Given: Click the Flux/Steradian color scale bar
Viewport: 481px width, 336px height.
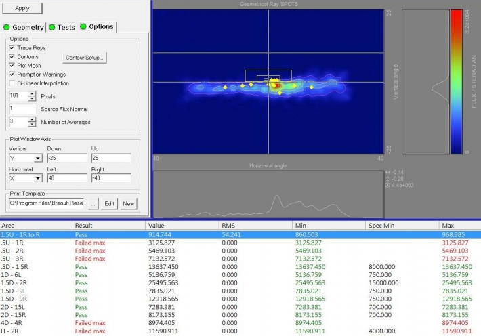Looking at the screenshot, I should 456,81.
